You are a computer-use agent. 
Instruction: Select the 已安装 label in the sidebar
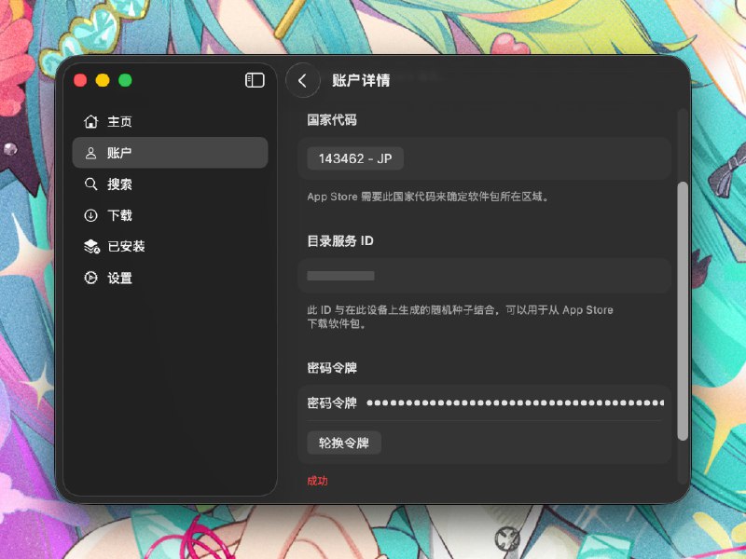pos(126,247)
